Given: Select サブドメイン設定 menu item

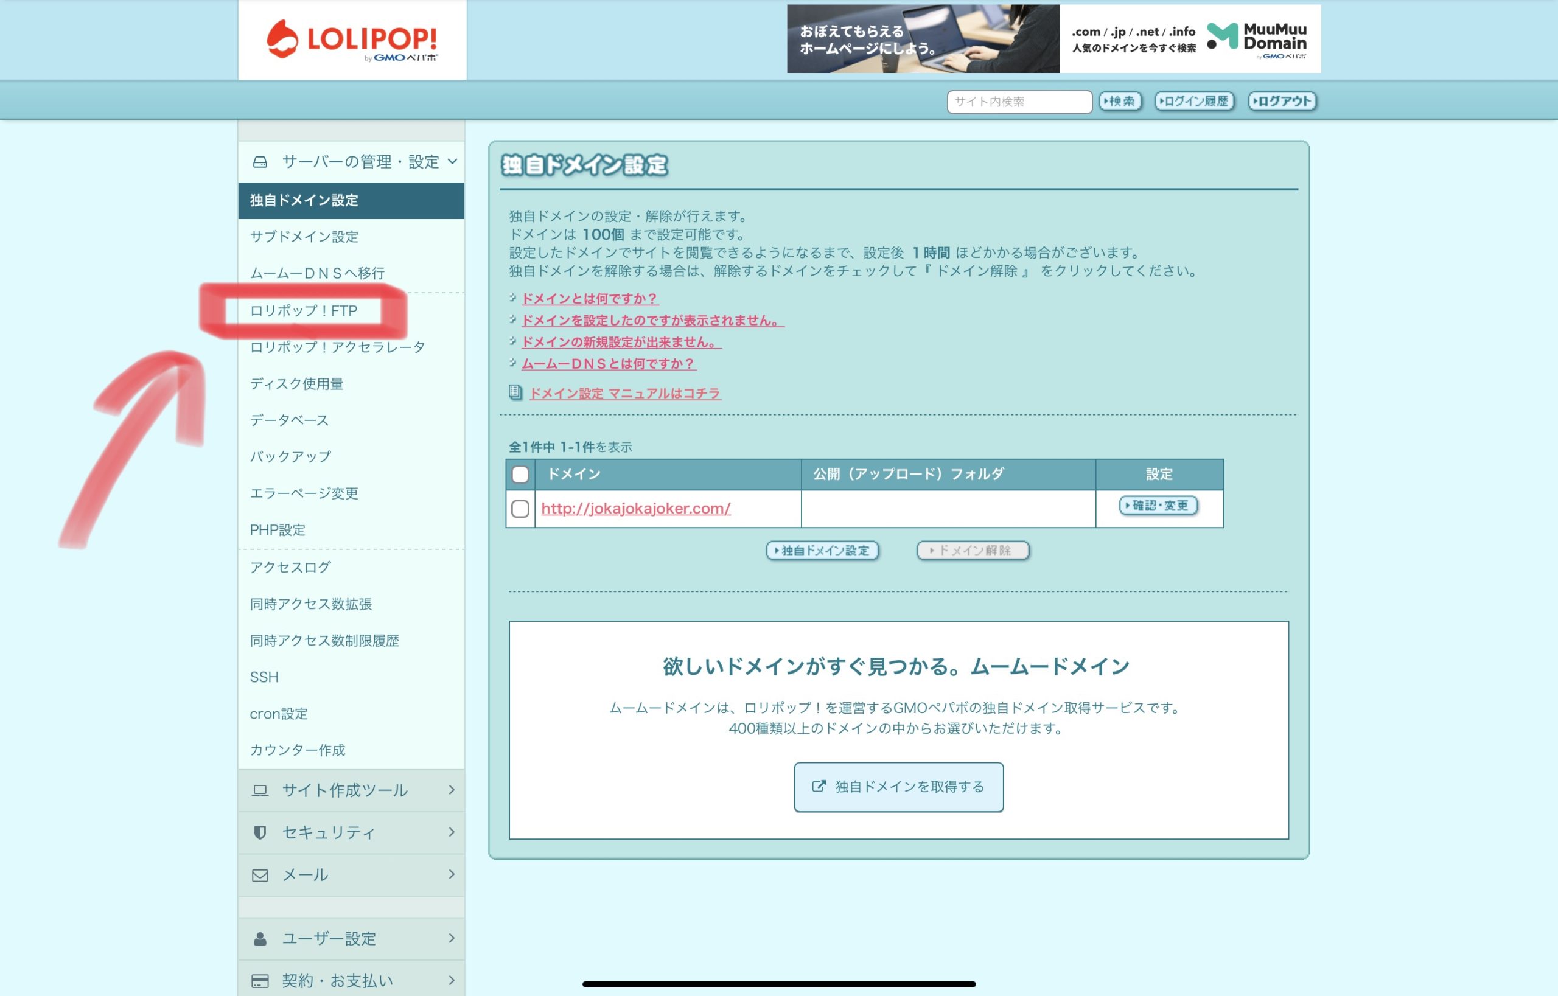Looking at the screenshot, I should tap(304, 237).
